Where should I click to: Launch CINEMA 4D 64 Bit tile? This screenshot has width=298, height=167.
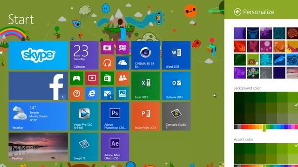coord(146,55)
